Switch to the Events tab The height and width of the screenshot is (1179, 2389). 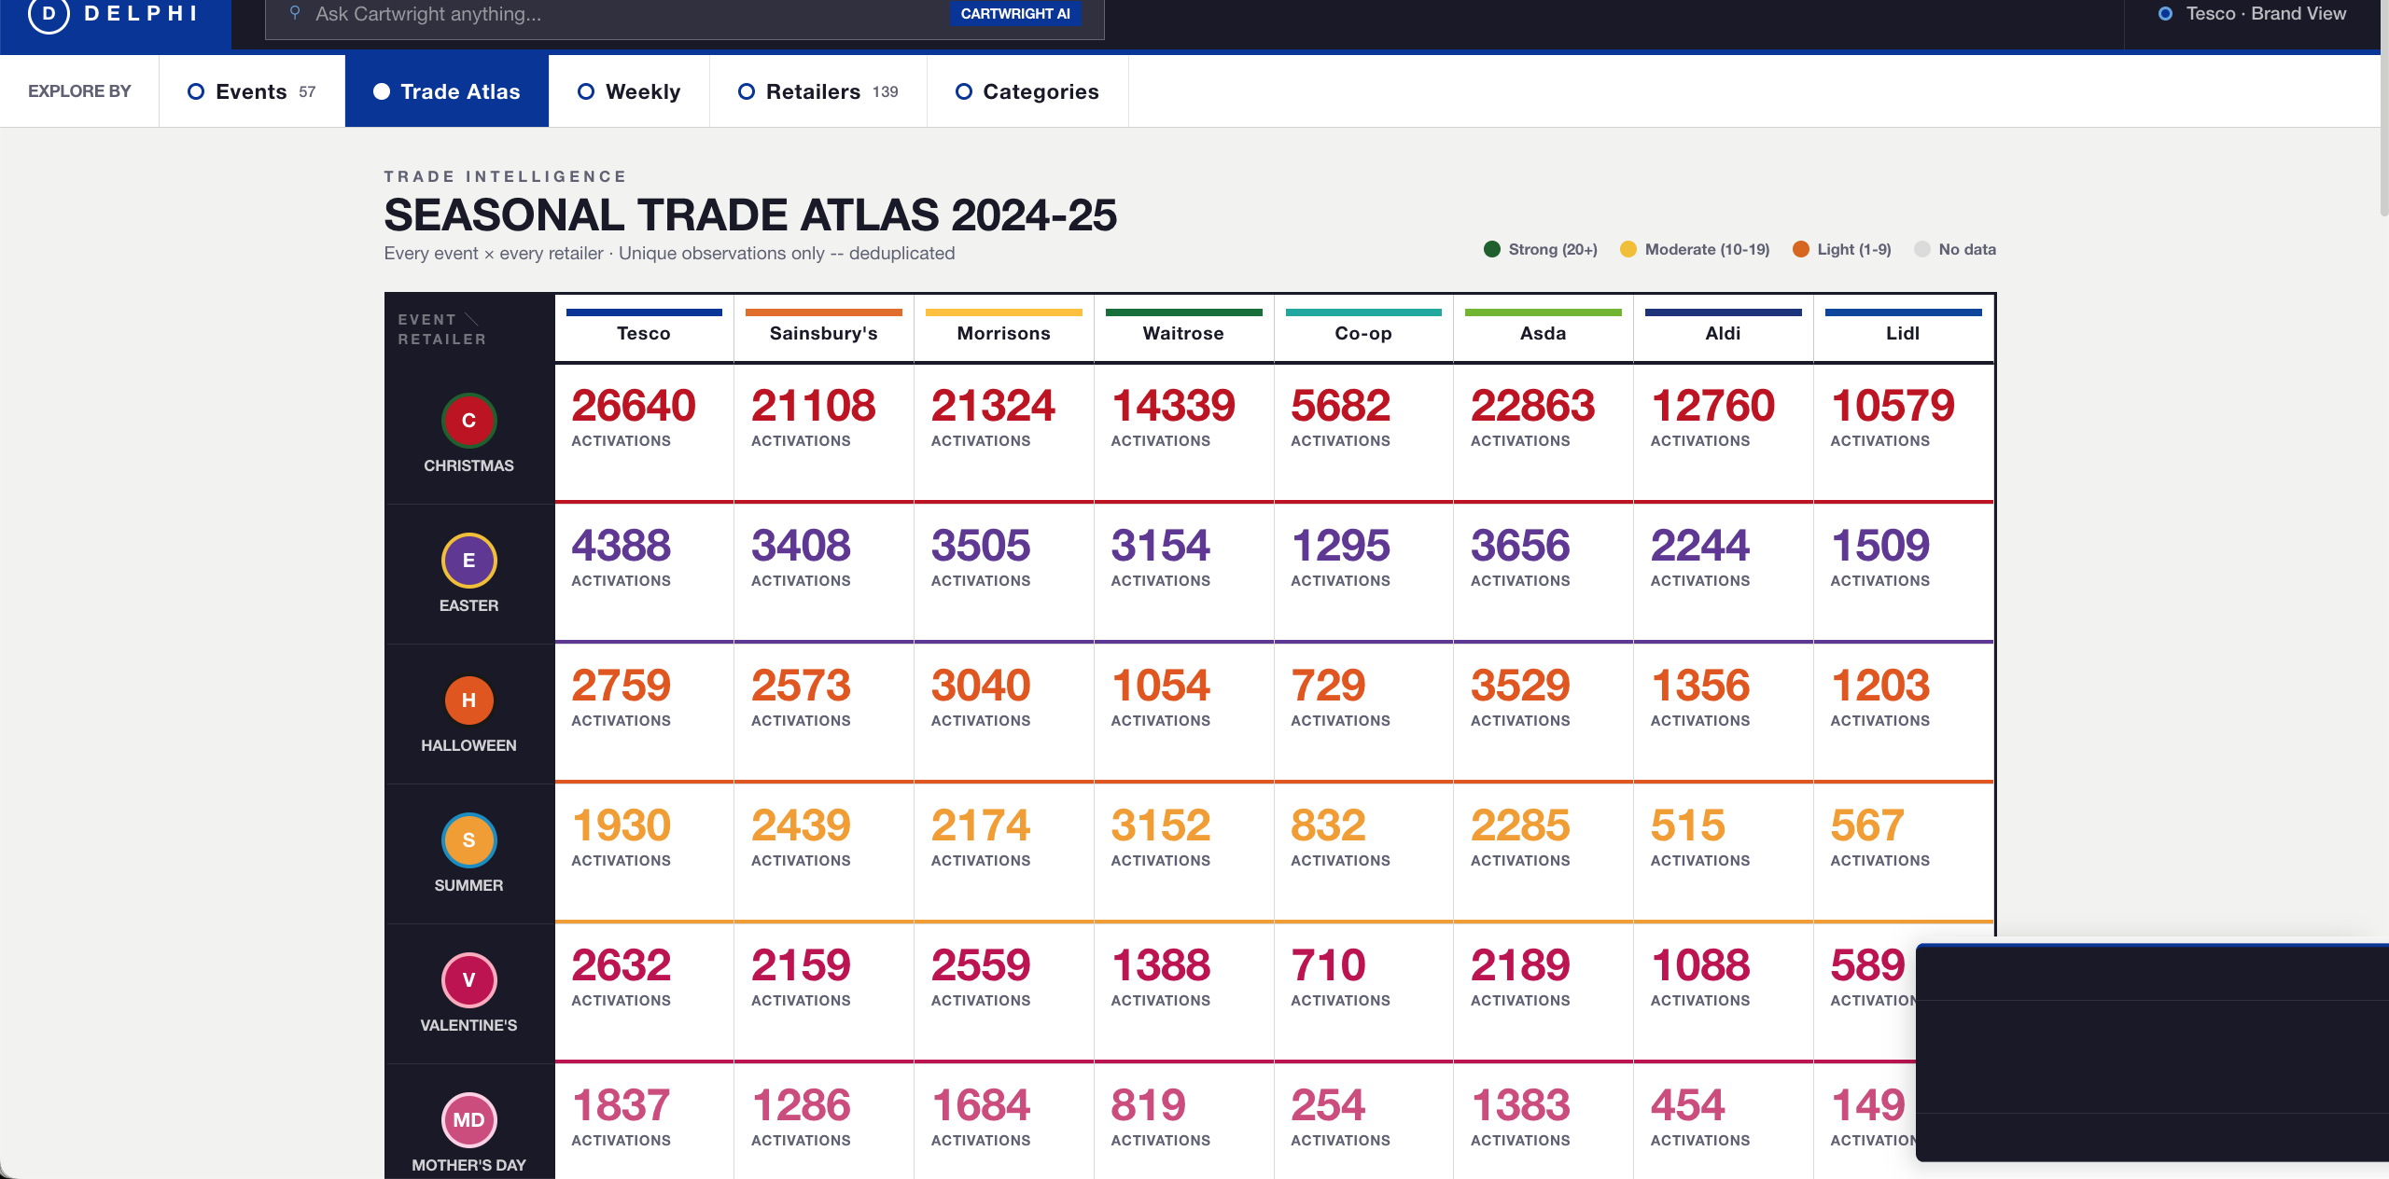point(252,91)
